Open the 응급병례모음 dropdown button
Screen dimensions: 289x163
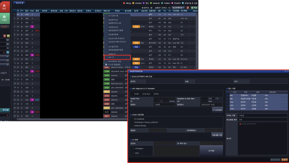(x=178, y=7)
